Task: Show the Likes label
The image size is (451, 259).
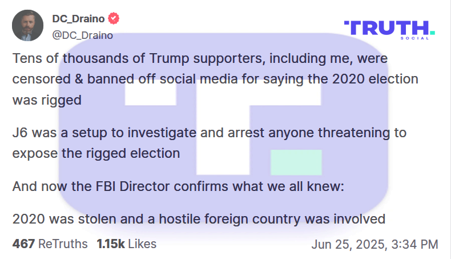Action: click(x=142, y=244)
